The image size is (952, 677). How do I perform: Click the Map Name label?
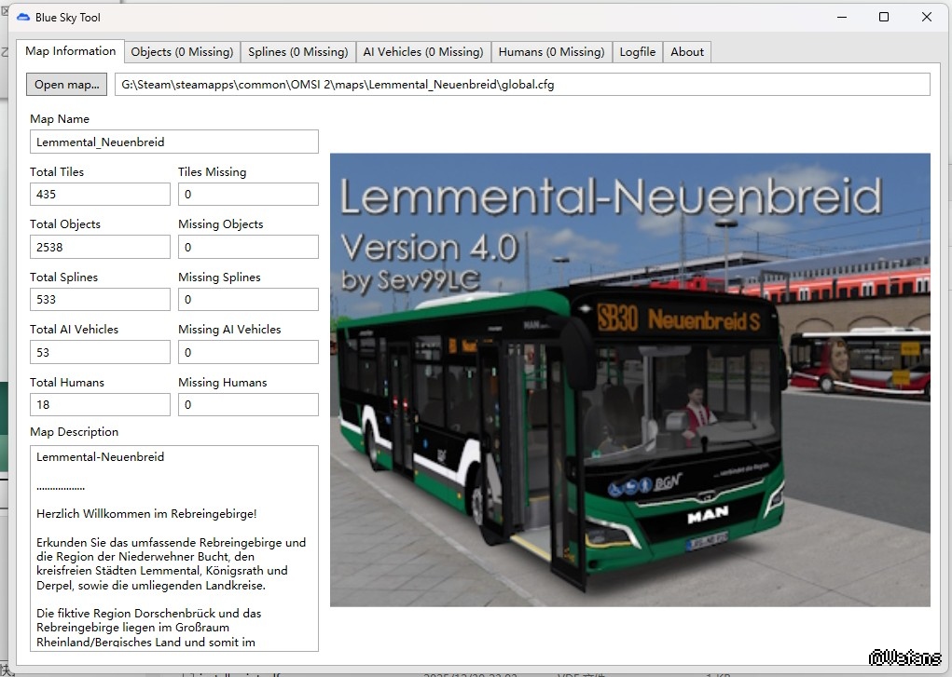(60, 119)
